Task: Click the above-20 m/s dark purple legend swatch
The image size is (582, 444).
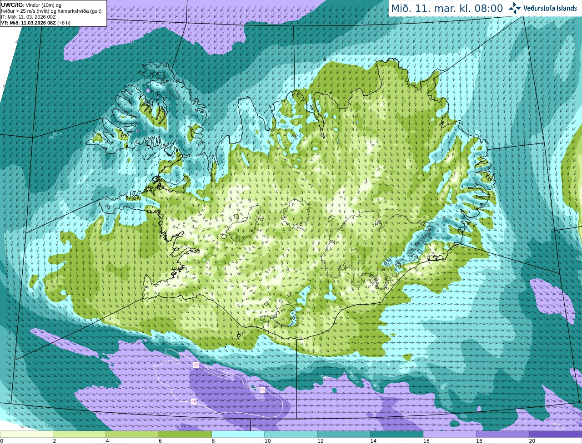Action: click(x=555, y=434)
